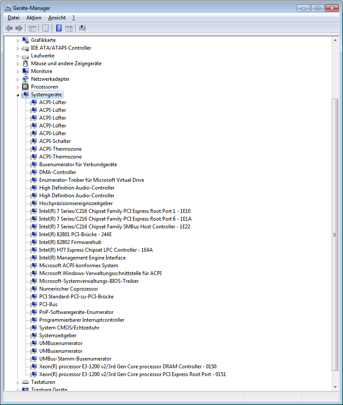Click the scrollbar down arrow
Screen dimensions: 343x405
tap(335, 387)
